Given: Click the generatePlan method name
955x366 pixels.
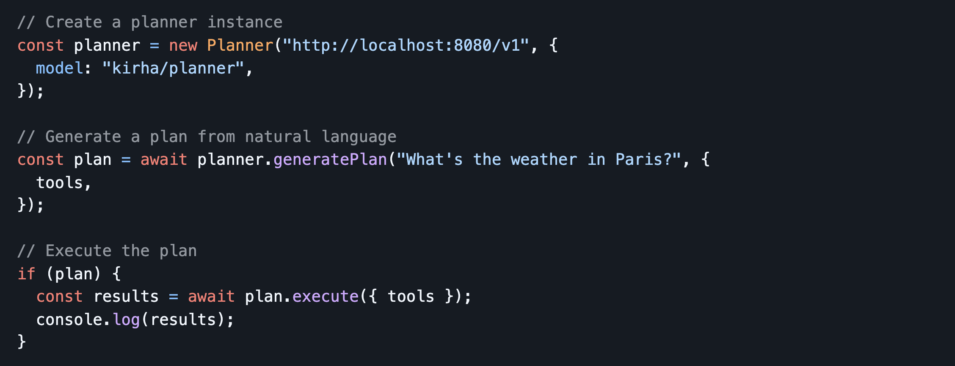Looking at the screenshot, I should coord(330,160).
